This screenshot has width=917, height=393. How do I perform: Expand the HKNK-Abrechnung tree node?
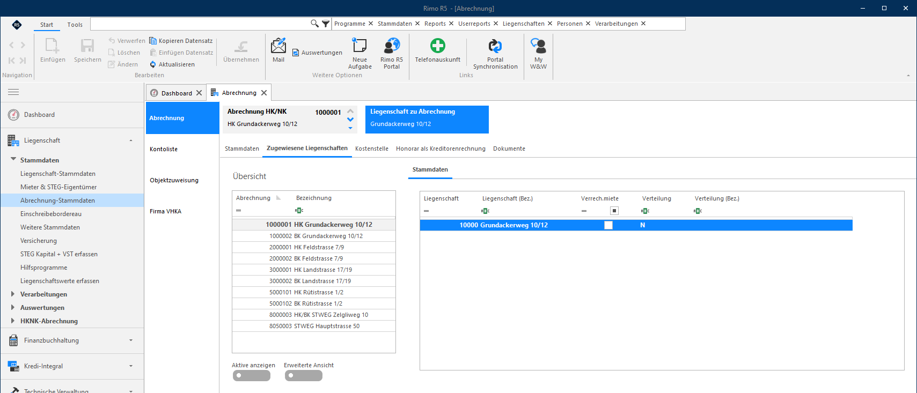(x=13, y=321)
